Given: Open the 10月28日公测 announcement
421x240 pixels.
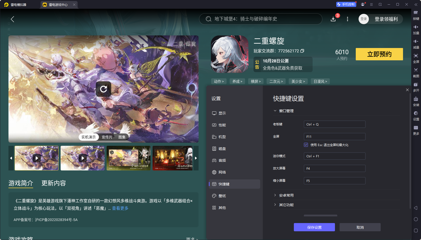Looking at the screenshot, I should (x=283, y=64).
